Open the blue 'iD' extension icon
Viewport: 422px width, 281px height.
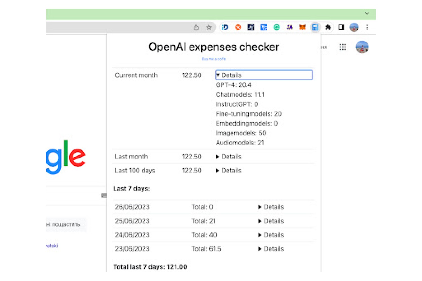225,27
